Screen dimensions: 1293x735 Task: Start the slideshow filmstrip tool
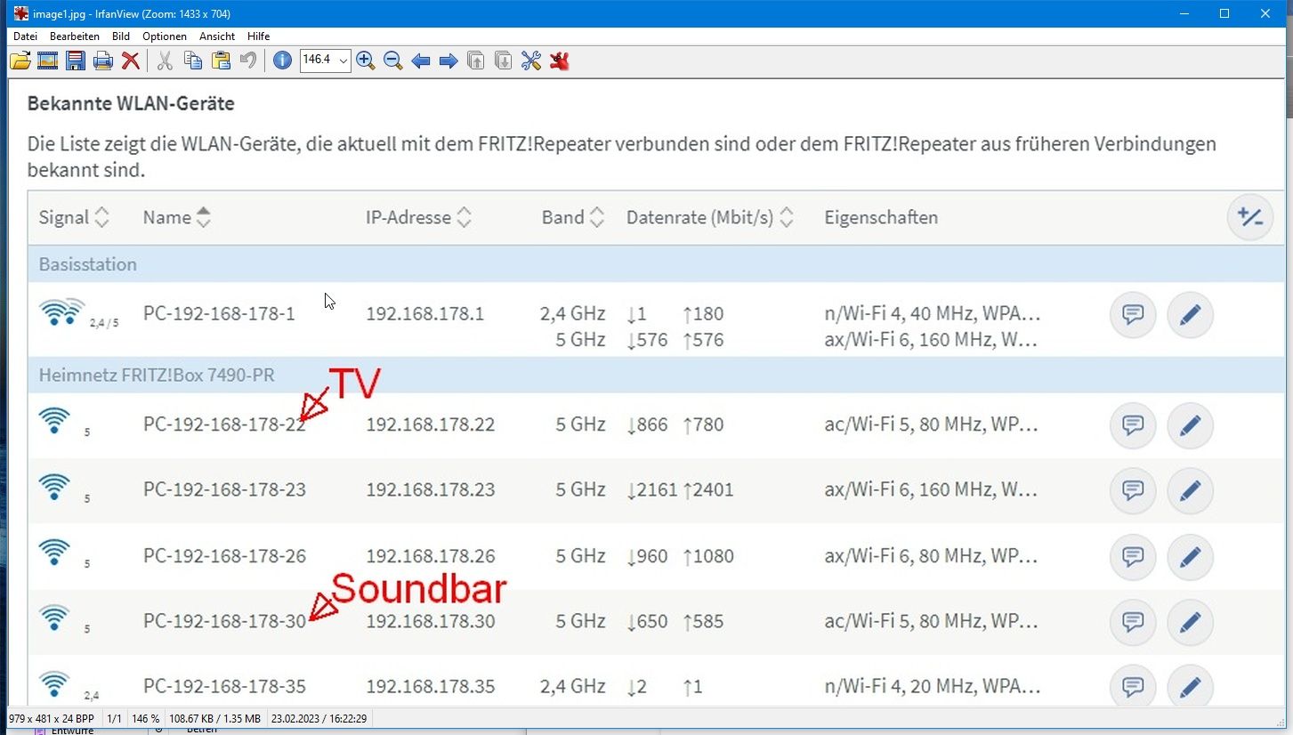(x=47, y=61)
